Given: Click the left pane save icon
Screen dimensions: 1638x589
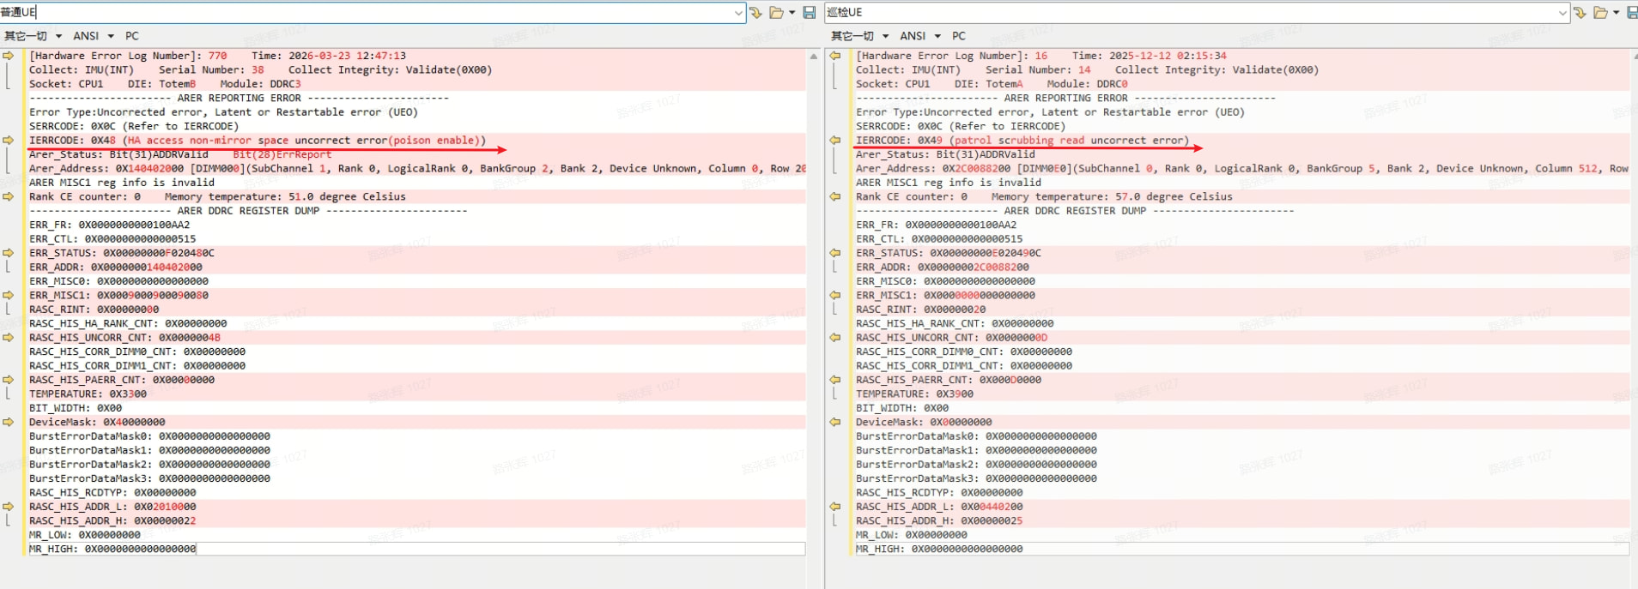Looking at the screenshot, I should [809, 13].
